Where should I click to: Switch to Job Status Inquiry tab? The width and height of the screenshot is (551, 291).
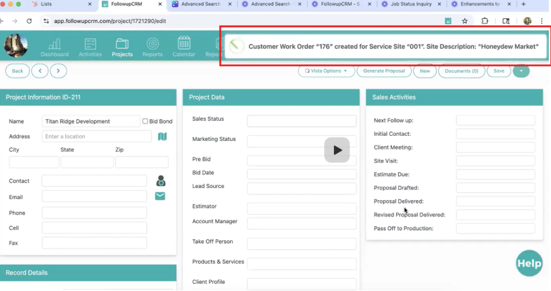coord(411,4)
